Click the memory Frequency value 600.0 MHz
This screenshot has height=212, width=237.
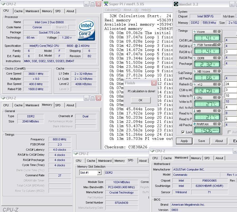click(60, 139)
